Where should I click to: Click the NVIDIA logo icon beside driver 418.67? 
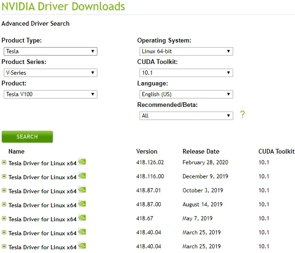point(82,218)
